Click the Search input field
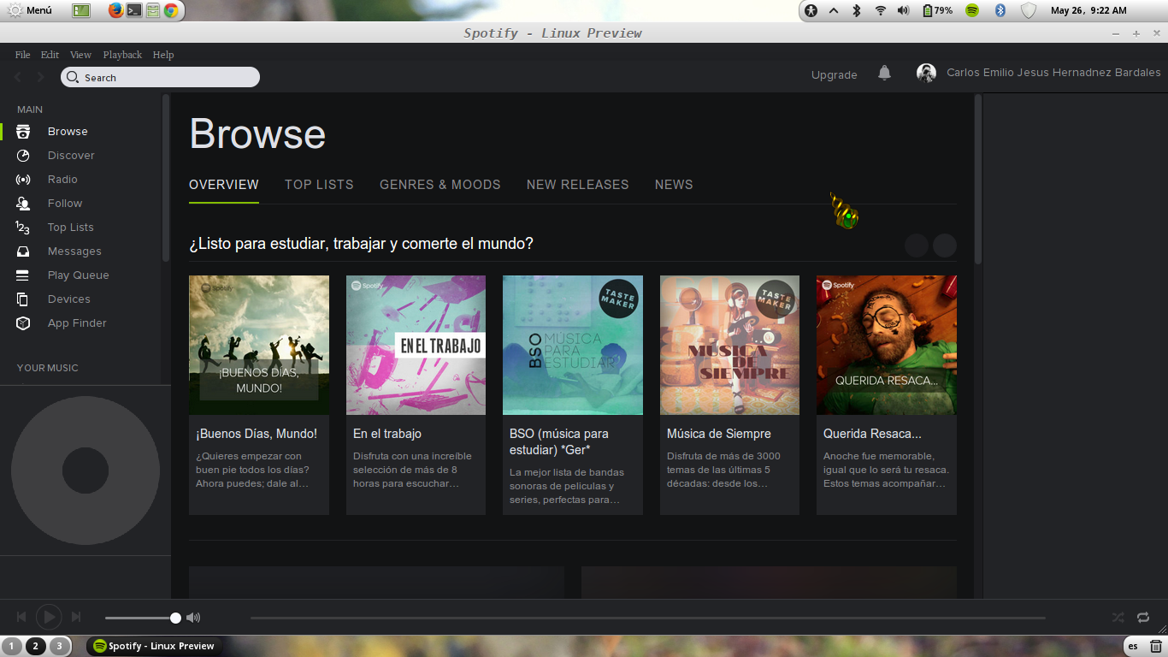Screen dimensions: 1168x657 160,77
